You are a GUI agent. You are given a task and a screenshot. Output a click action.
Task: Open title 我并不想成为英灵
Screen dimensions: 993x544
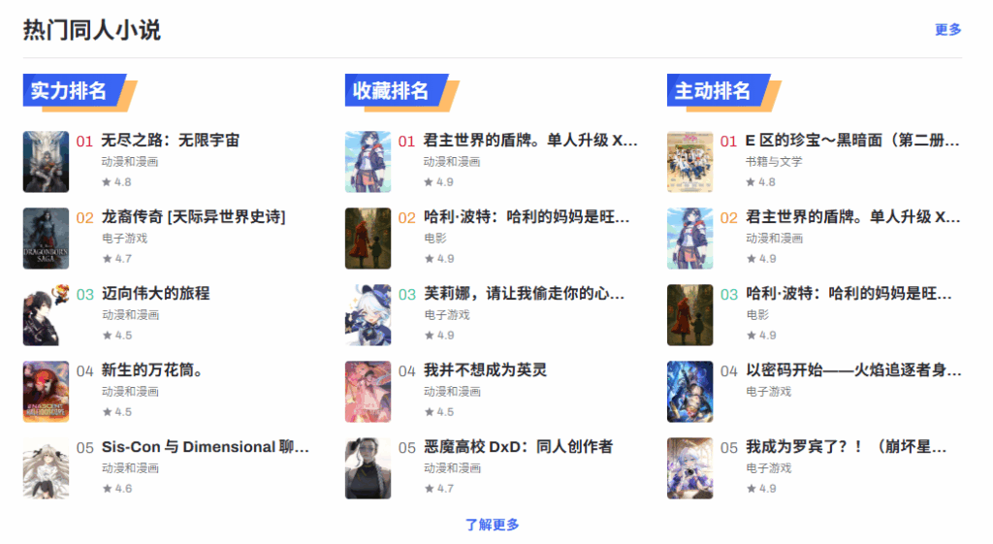tap(485, 369)
